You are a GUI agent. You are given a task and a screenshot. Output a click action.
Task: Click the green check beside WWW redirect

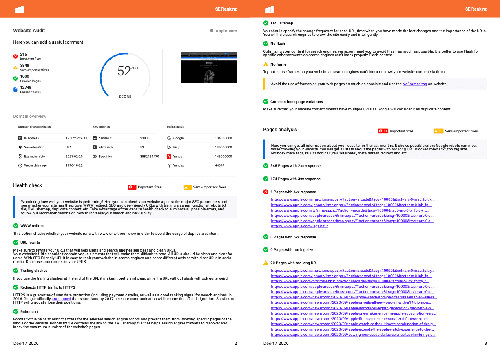click(x=16, y=226)
